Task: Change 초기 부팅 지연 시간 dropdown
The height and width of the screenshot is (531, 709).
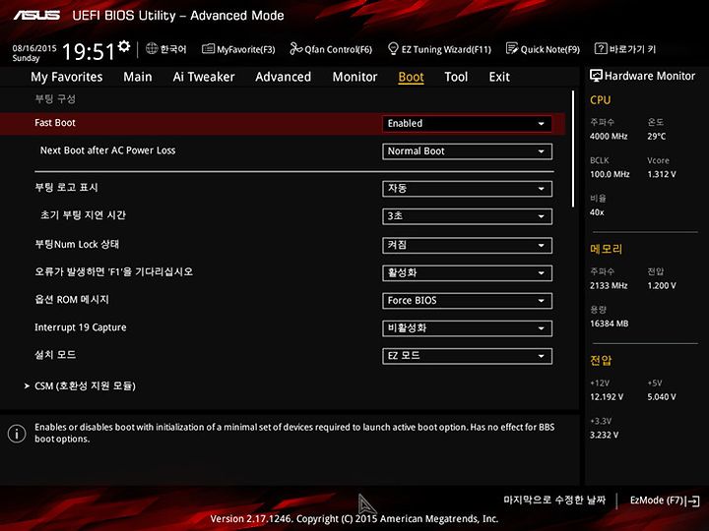Action: pyautogui.click(x=467, y=216)
